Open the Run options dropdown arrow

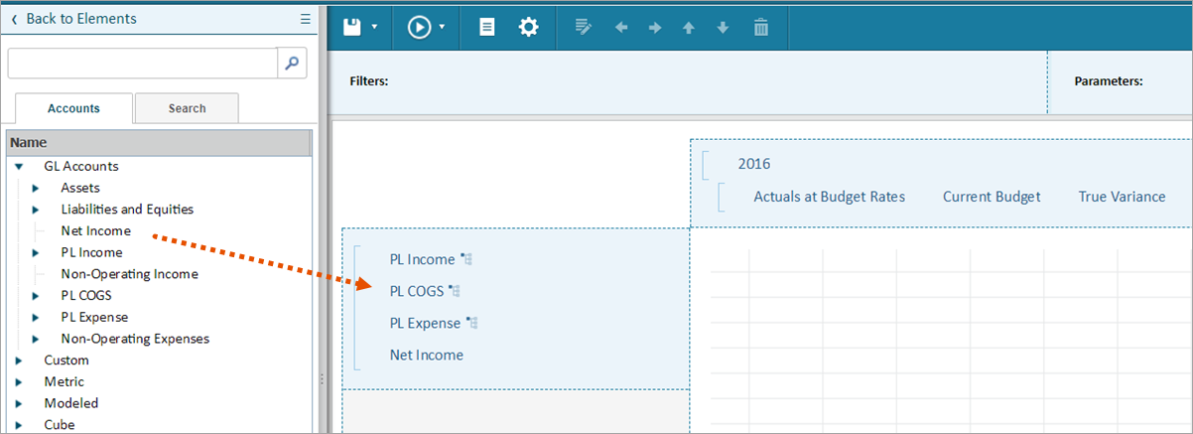pos(442,28)
